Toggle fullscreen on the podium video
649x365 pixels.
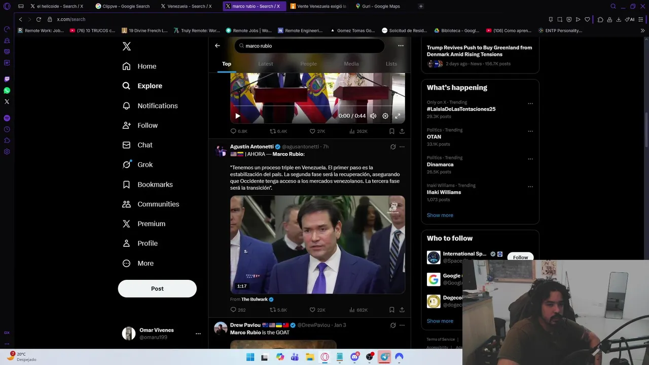[398, 116]
